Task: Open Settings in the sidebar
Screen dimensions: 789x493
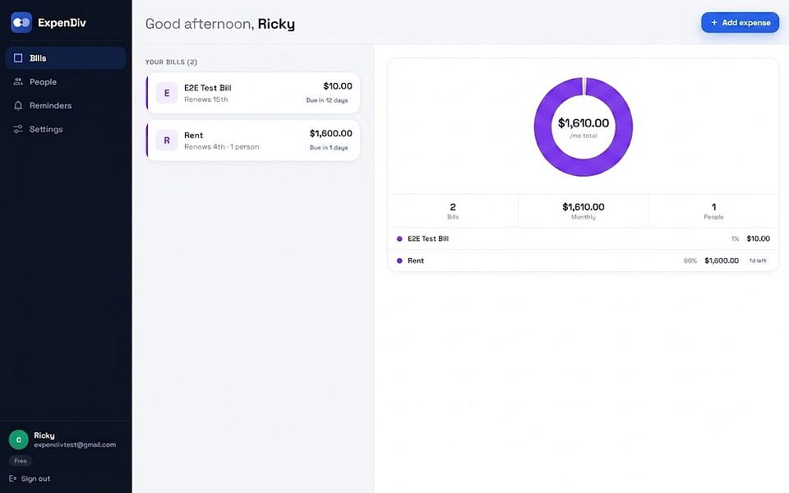Action: (x=66, y=129)
